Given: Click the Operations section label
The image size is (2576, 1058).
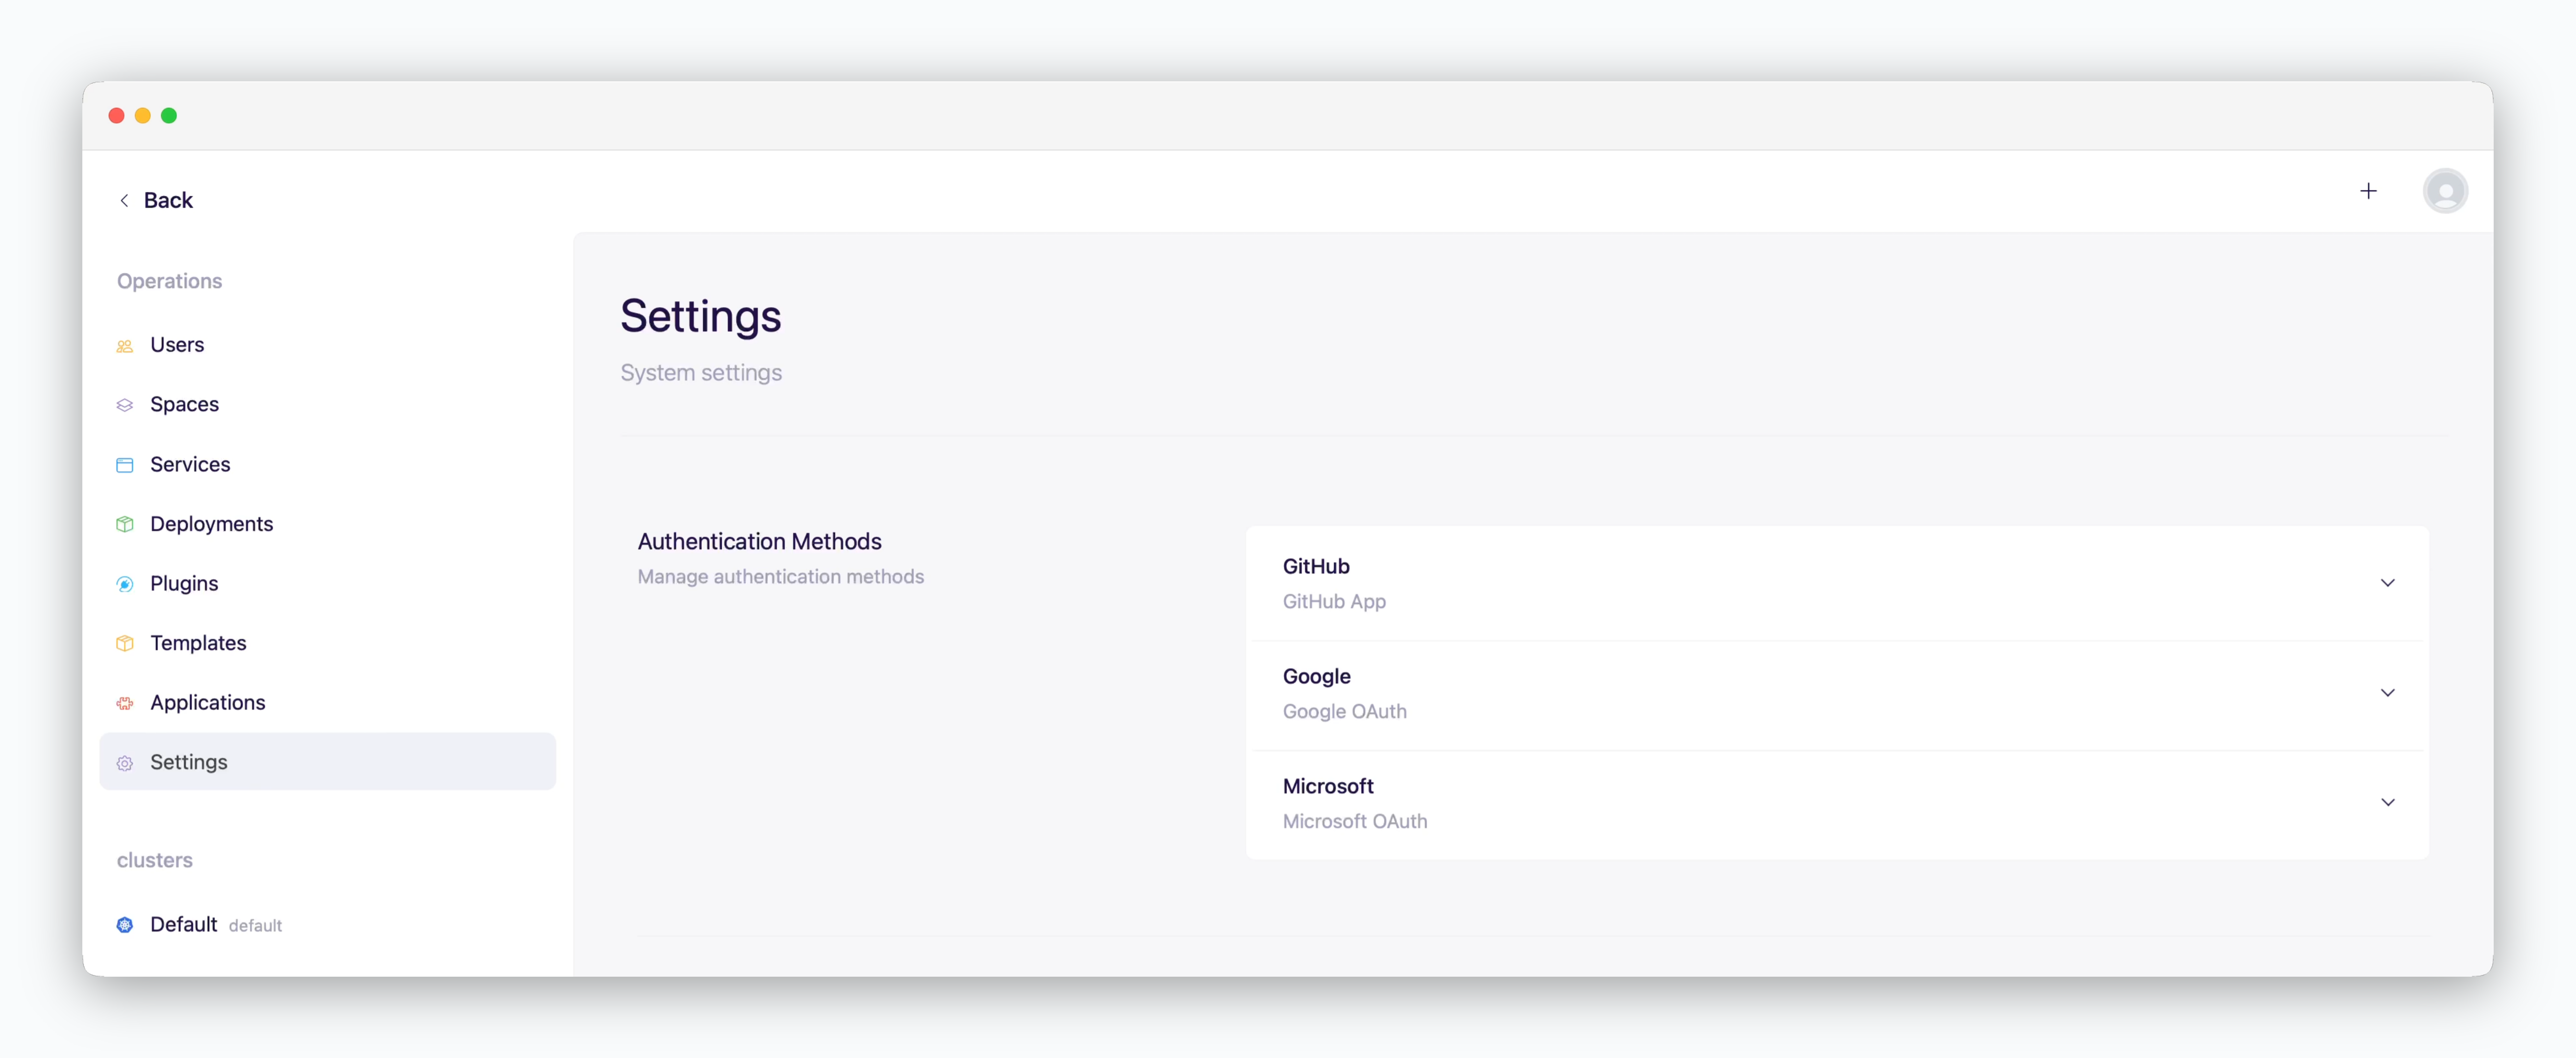Looking at the screenshot, I should click(169, 282).
